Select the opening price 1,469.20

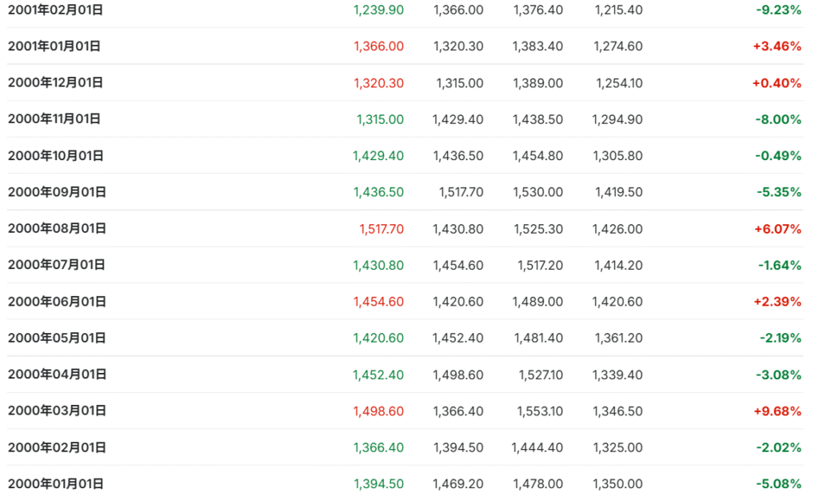[457, 484]
